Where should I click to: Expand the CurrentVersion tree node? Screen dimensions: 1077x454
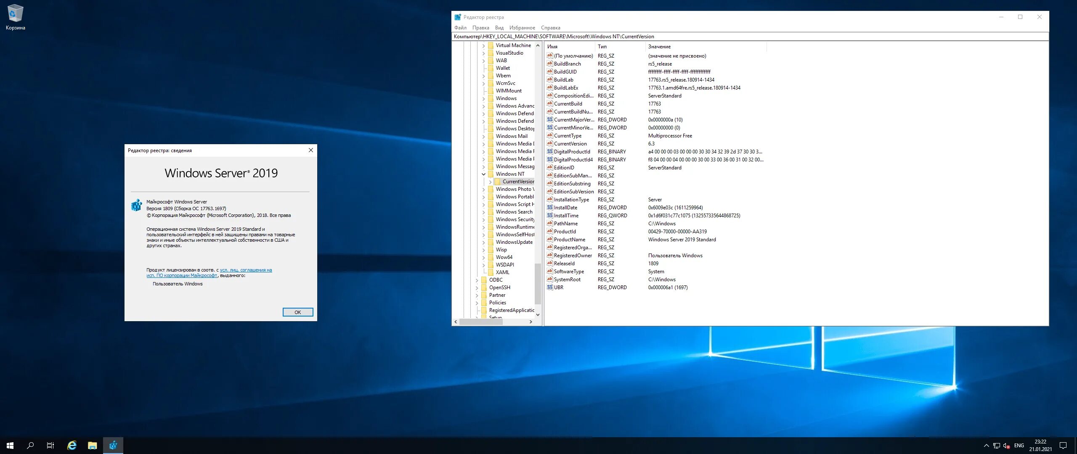pyautogui.click(x=491, y=182)
